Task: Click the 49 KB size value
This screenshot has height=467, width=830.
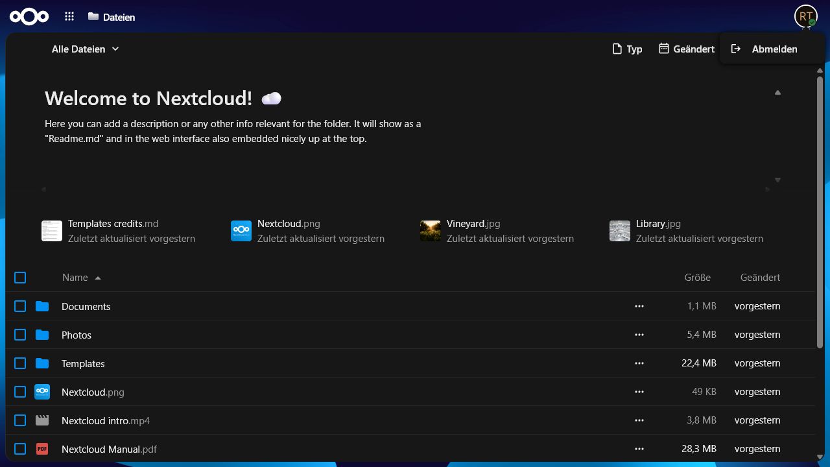Action: click(x=704, y=392)
